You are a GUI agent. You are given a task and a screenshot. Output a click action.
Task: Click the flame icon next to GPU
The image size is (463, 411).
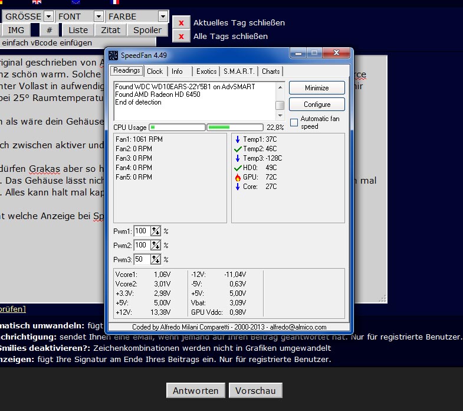[x=238, y=177]
